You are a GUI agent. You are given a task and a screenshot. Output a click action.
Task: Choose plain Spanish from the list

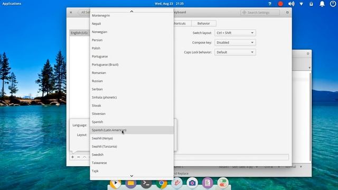[x=132, y=122]
